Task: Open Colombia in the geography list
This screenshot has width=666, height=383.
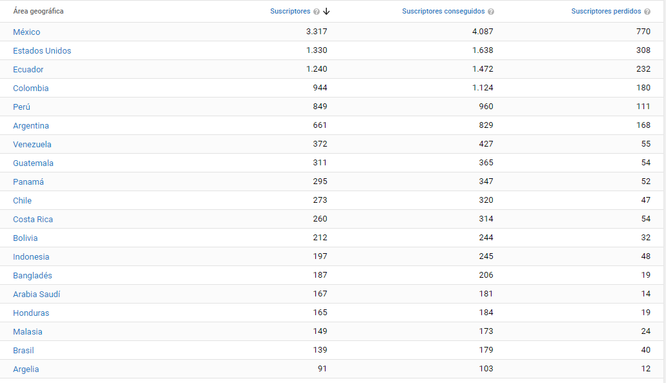Action: click(x=30, y=88)
